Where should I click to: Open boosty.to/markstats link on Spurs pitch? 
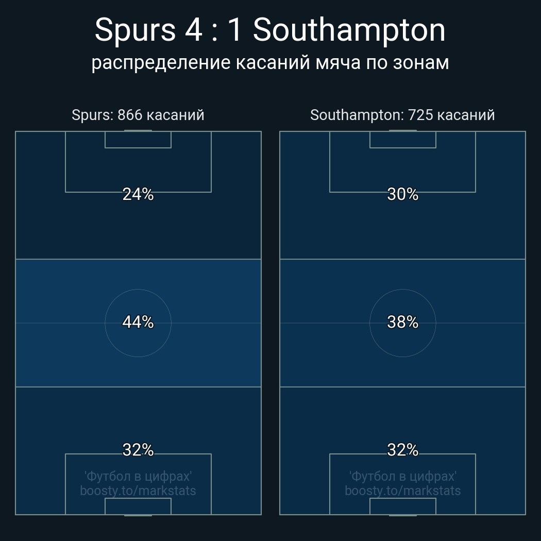138,491
